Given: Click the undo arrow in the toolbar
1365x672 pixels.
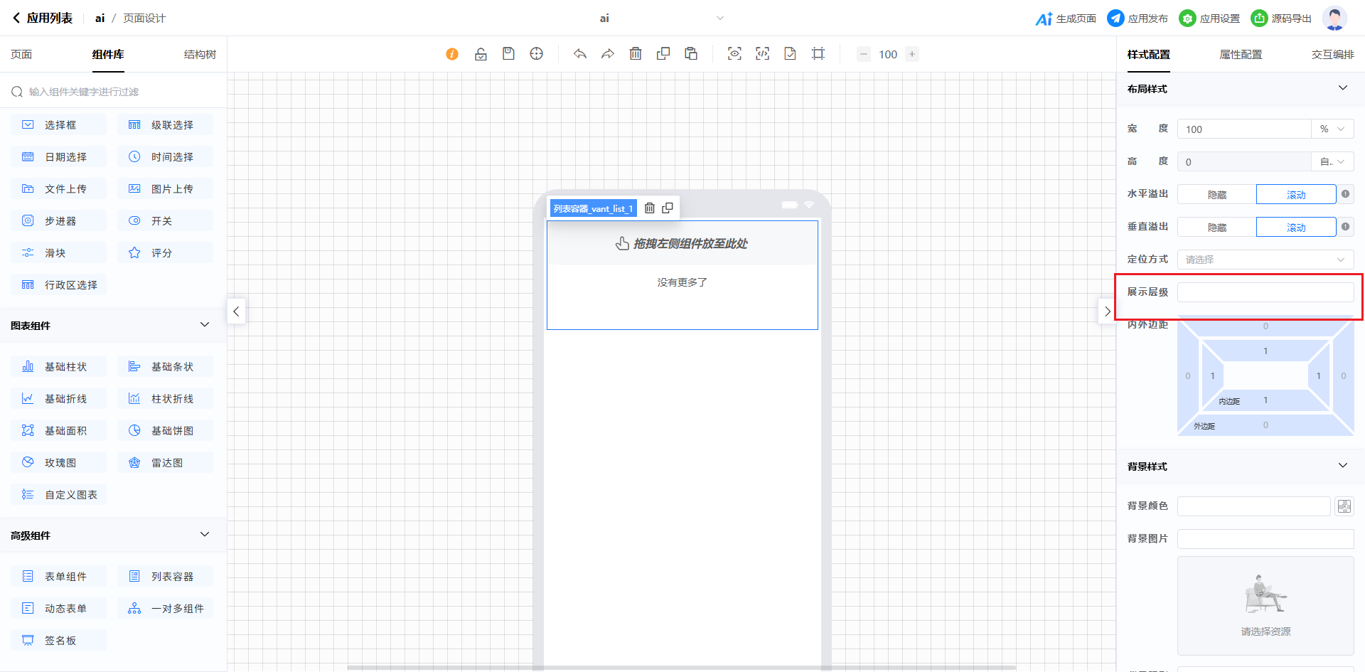Looking at the screenshot, I should pos(580,54).
